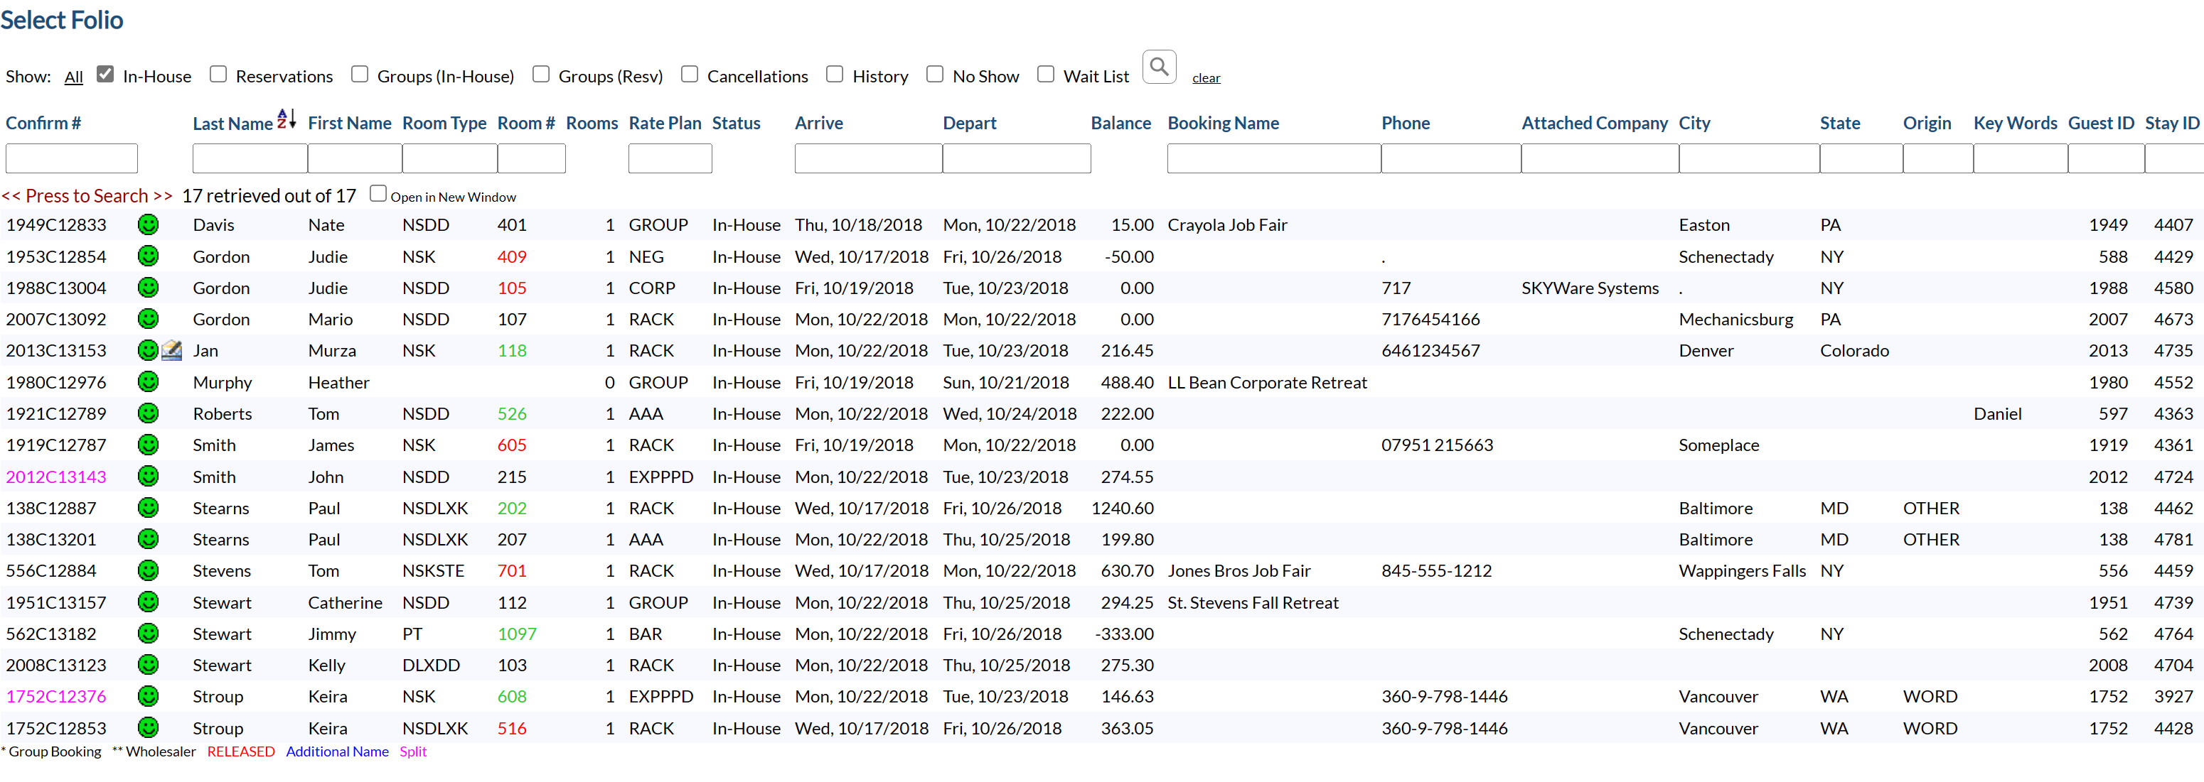
Task: Click the green smiley for Stewart Catherine
Action: pyautogui.click(x=148, y=602)
